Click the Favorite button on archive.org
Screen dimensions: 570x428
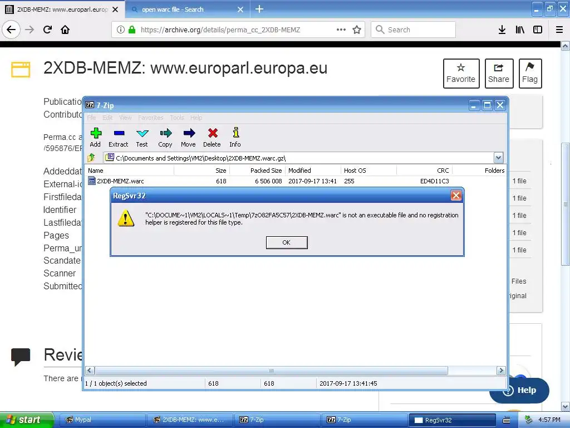pos(461,73)
